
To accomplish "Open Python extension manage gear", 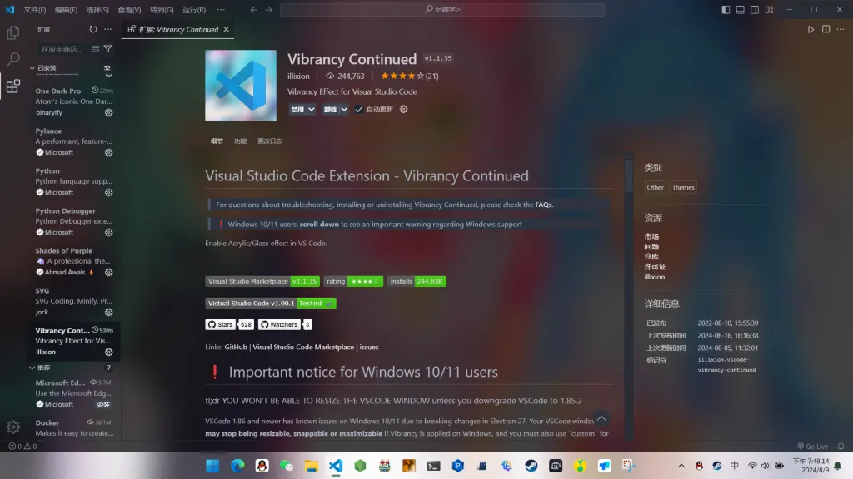I will tap(109, 192).
